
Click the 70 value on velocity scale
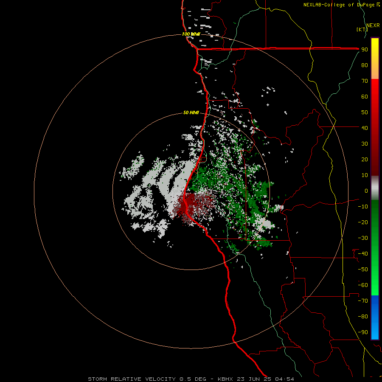coord(365,81)
